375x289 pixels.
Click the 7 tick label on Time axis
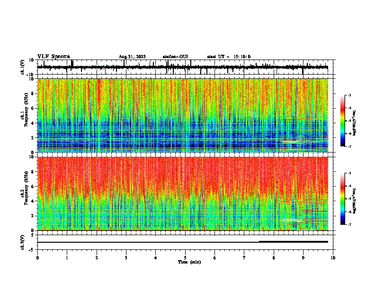[x=244, y=258]
